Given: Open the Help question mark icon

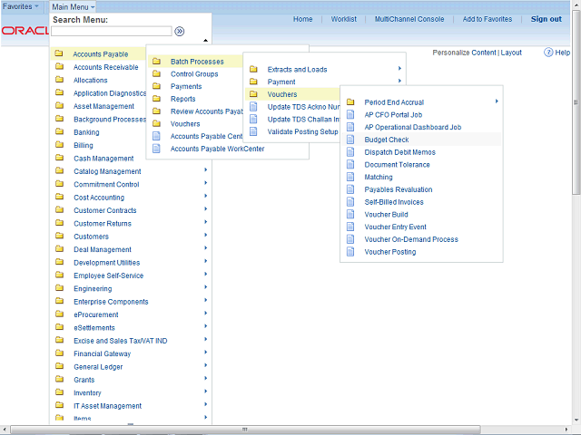Looking at the screenshot, I should 549,53.
